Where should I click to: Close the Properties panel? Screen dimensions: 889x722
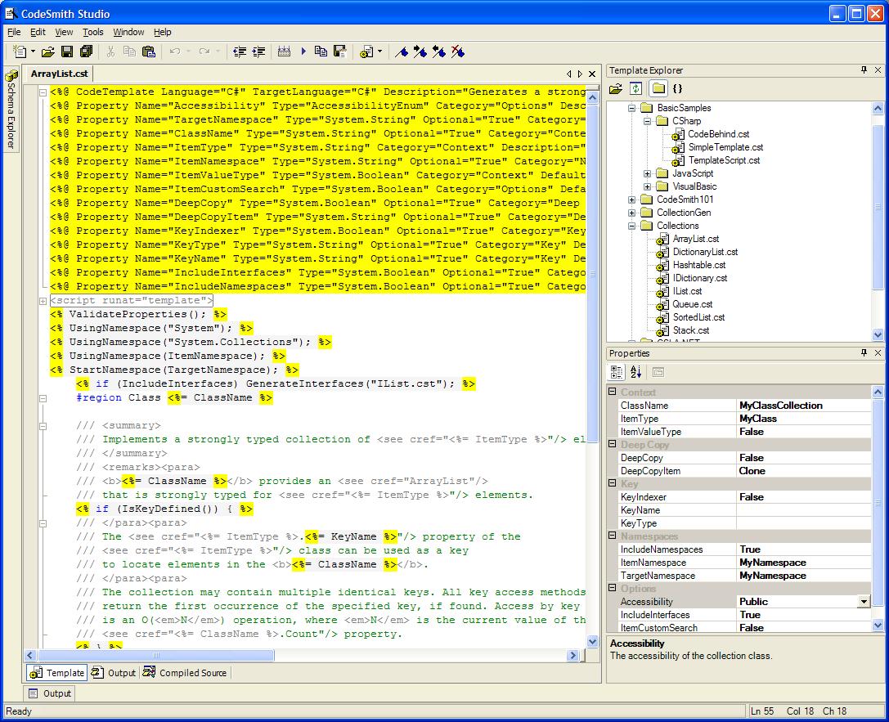click(878, 352)
